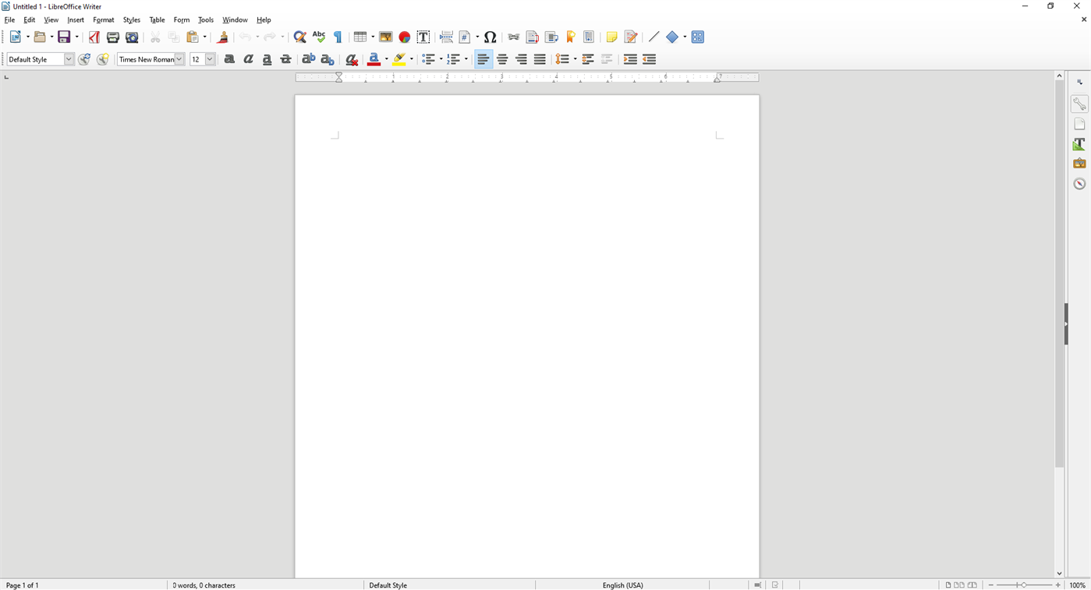
Task: Expand the font color dropdown arrow
Action: point(387,59)
